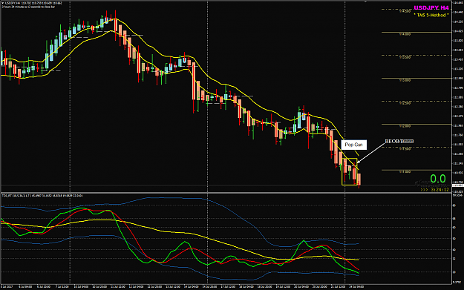Image resolution: width=464 pixels, height=290 pixels.
Task: Click the current price marker on price axis
Action: 458,185
